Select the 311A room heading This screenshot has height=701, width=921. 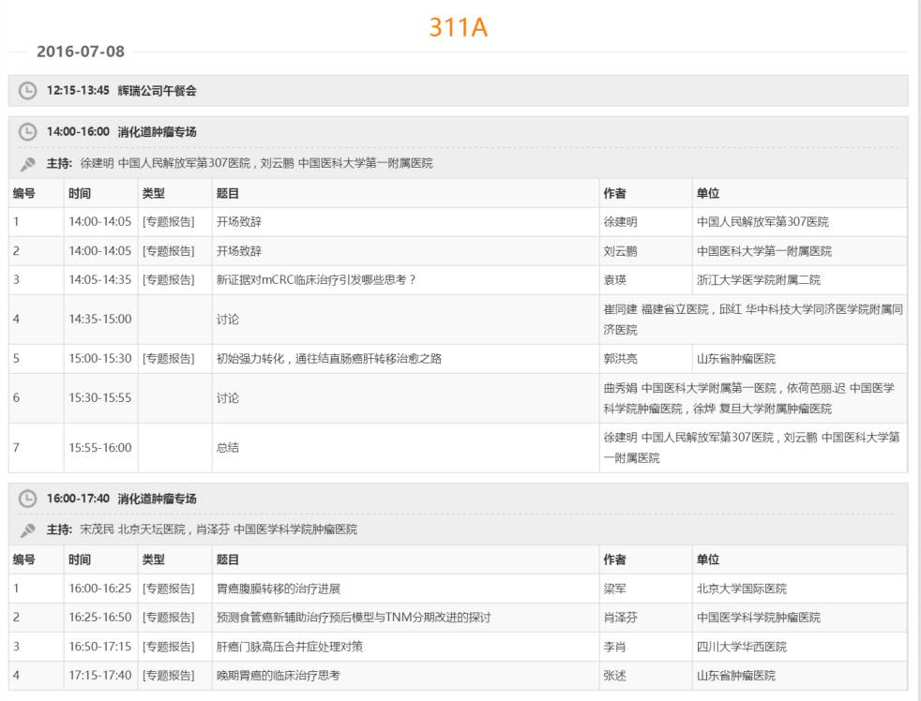click(458, 27)
